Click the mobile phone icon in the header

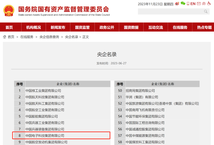[188, 4]
